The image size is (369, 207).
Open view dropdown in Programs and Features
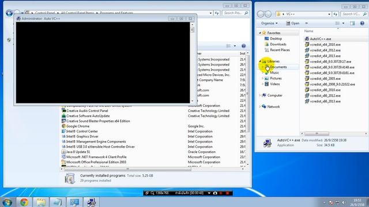pos(235,46)
